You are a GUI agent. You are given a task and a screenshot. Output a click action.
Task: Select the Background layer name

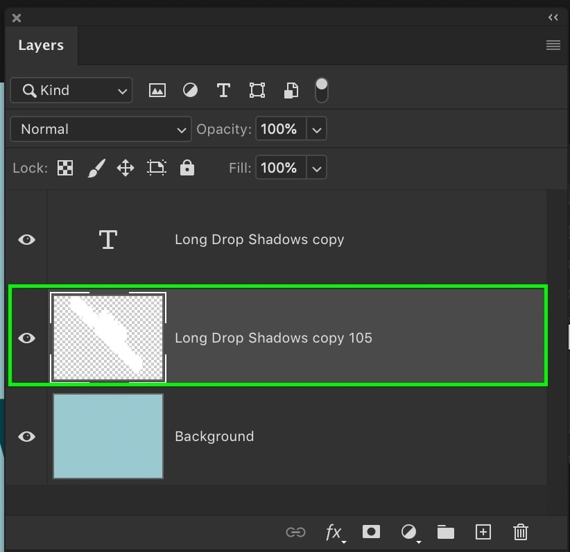[x=214, y=436]
